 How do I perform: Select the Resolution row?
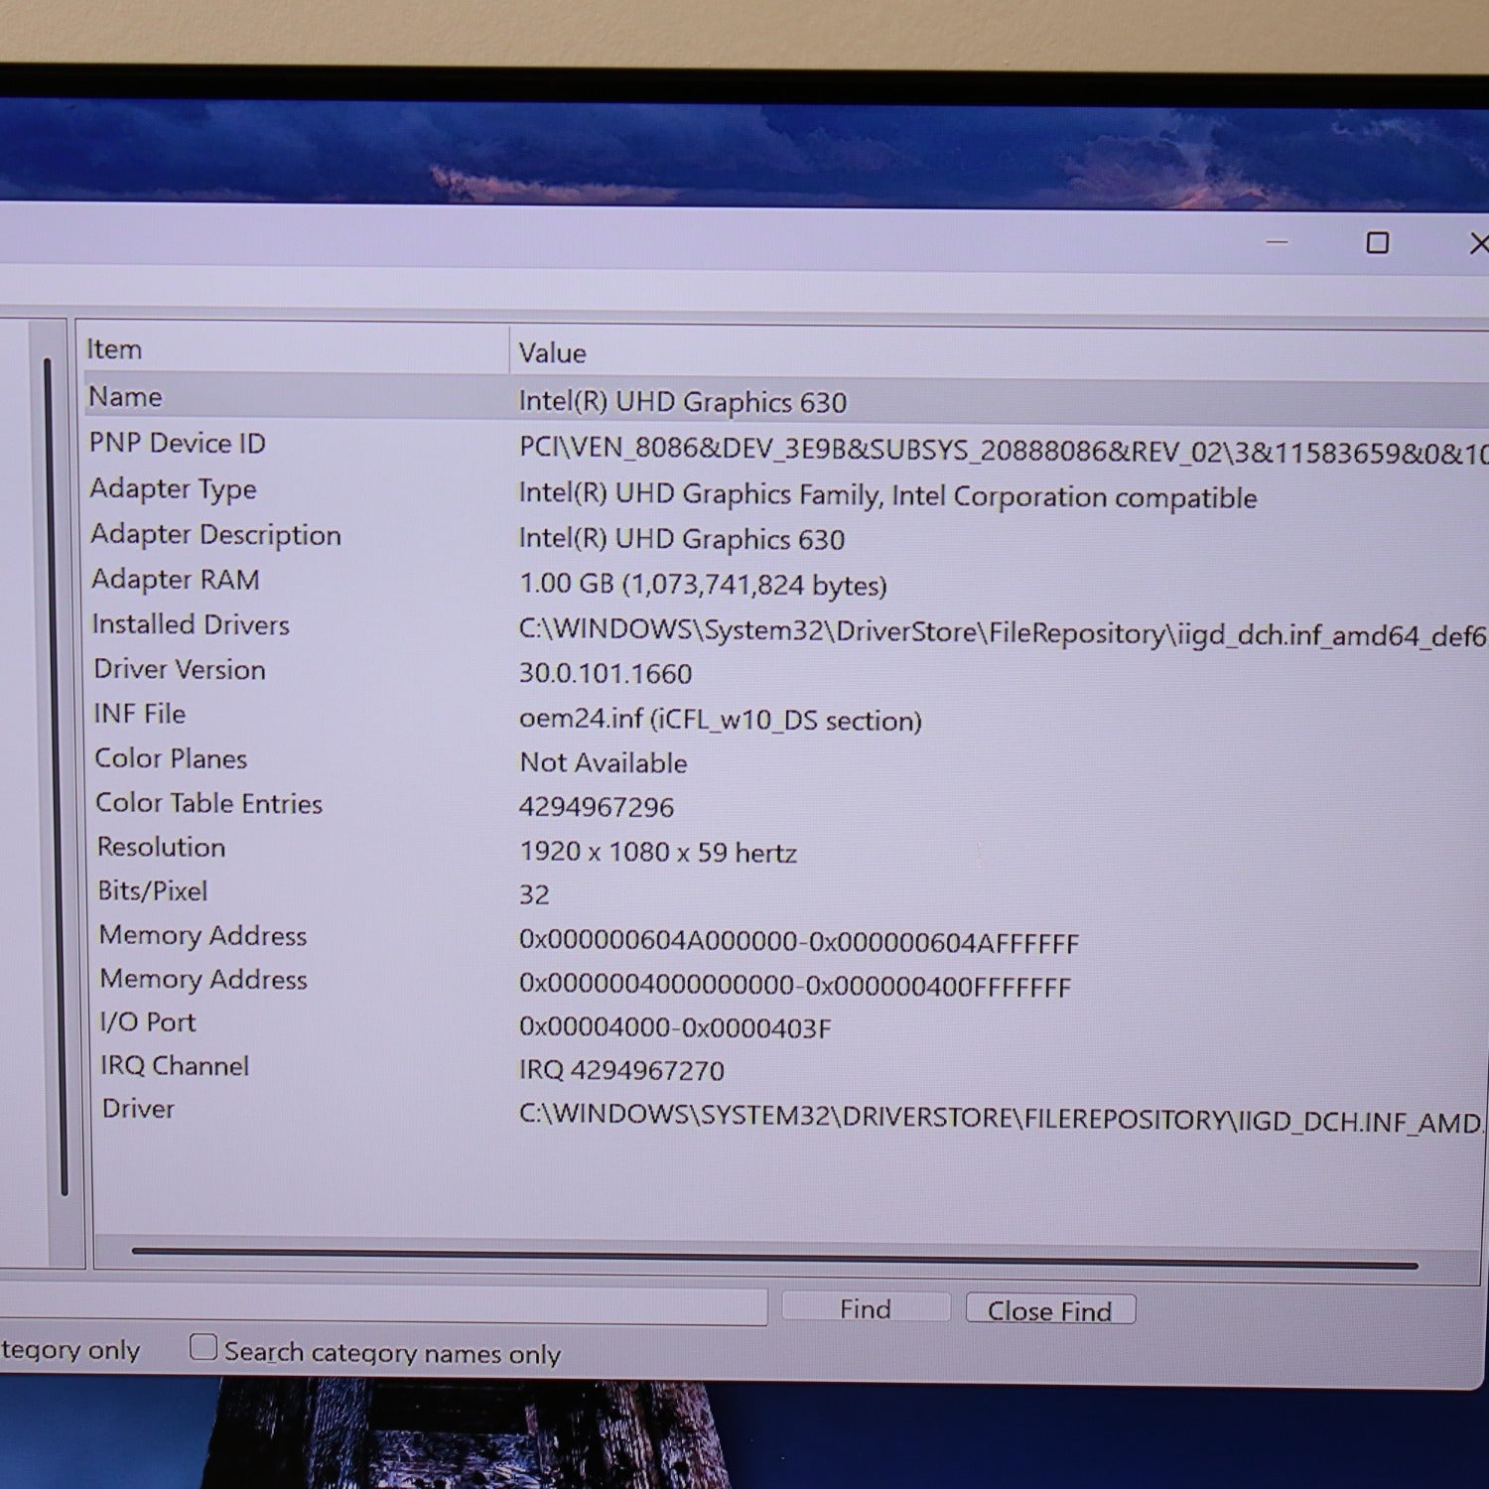point(161,848)
